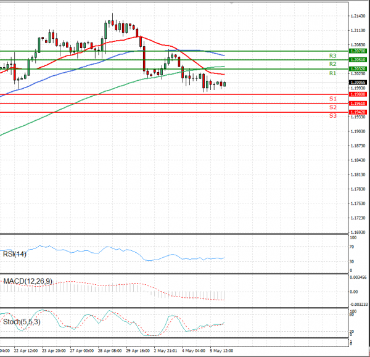Screen dimensions: 370x357
Task: Select the S2 support label
Action: [333, 108]
